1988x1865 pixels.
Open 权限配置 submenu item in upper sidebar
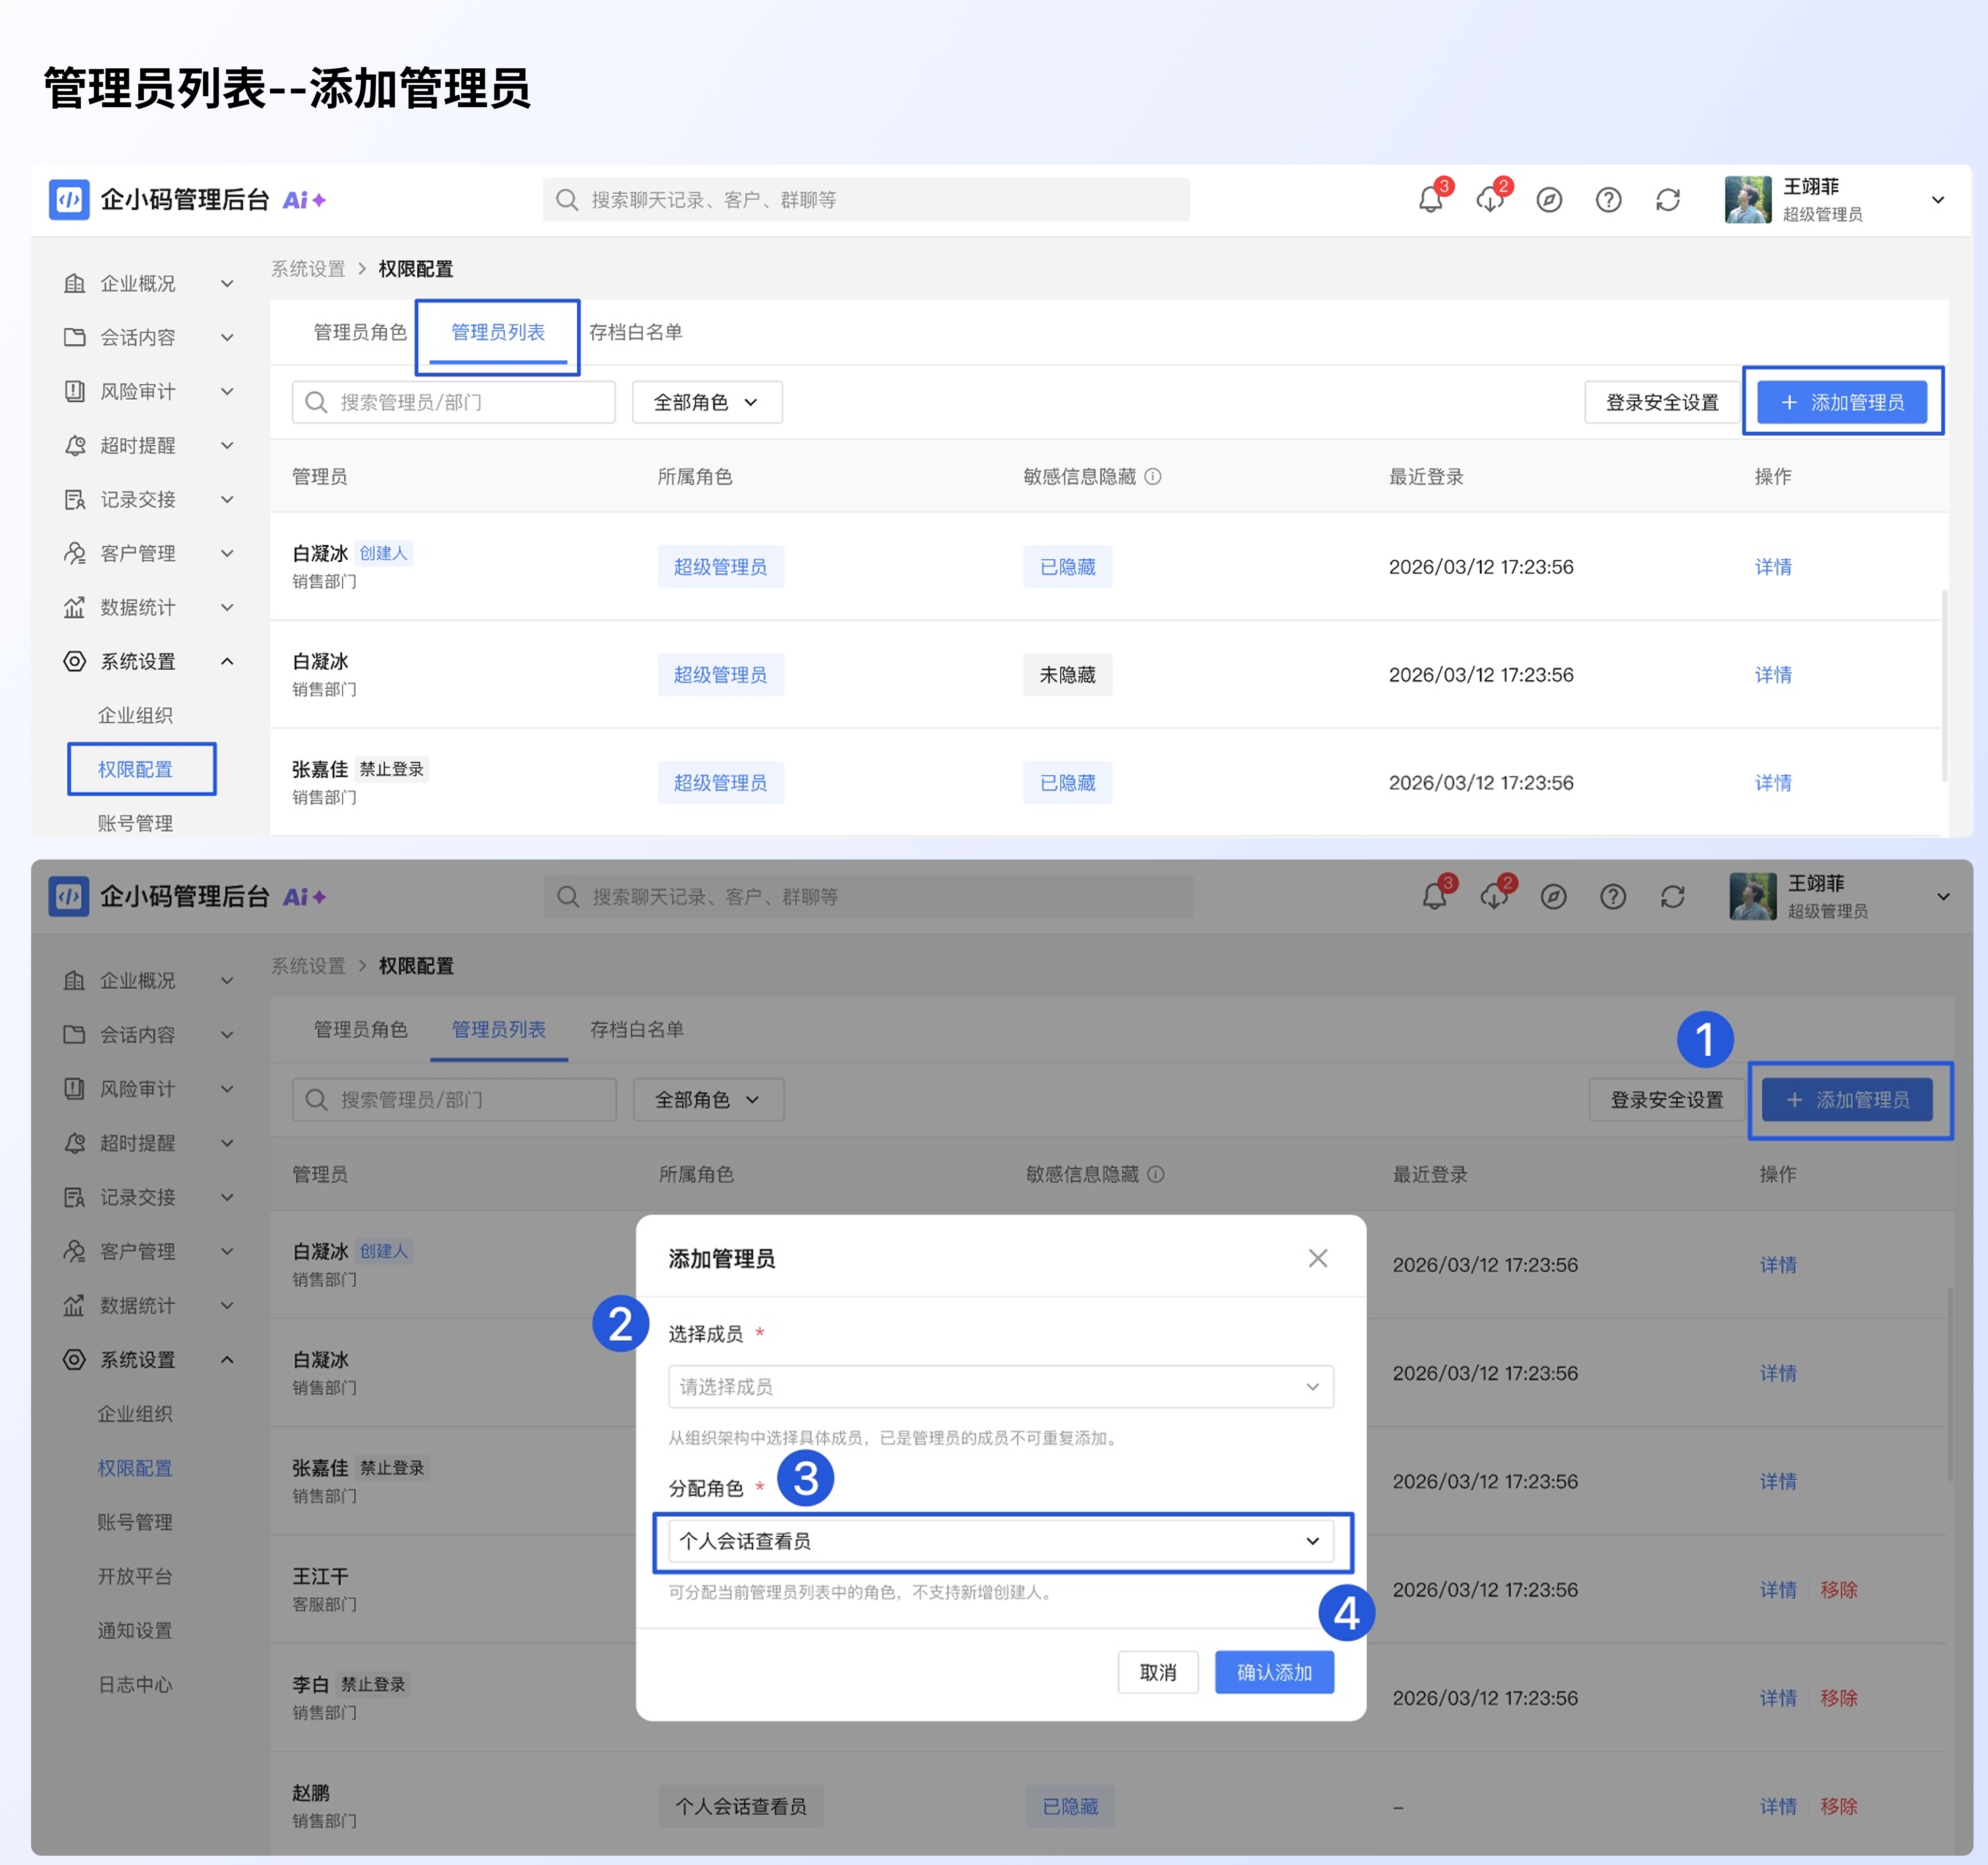pyautogui.click(x=135, y=769)
